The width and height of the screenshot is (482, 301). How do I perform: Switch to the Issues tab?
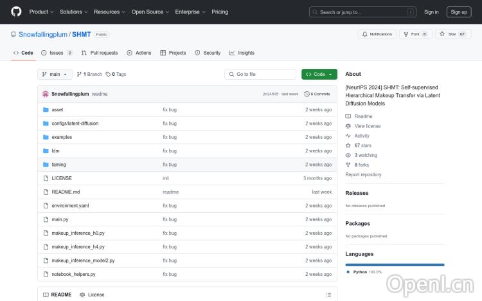[x=57, y=53]
